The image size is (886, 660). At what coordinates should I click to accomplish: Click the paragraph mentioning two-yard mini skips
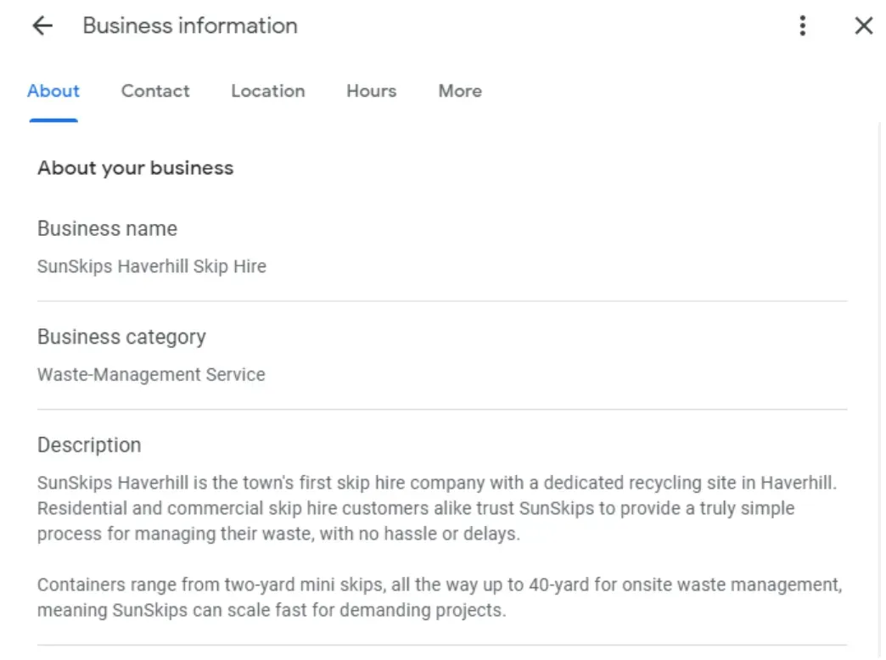439,597
